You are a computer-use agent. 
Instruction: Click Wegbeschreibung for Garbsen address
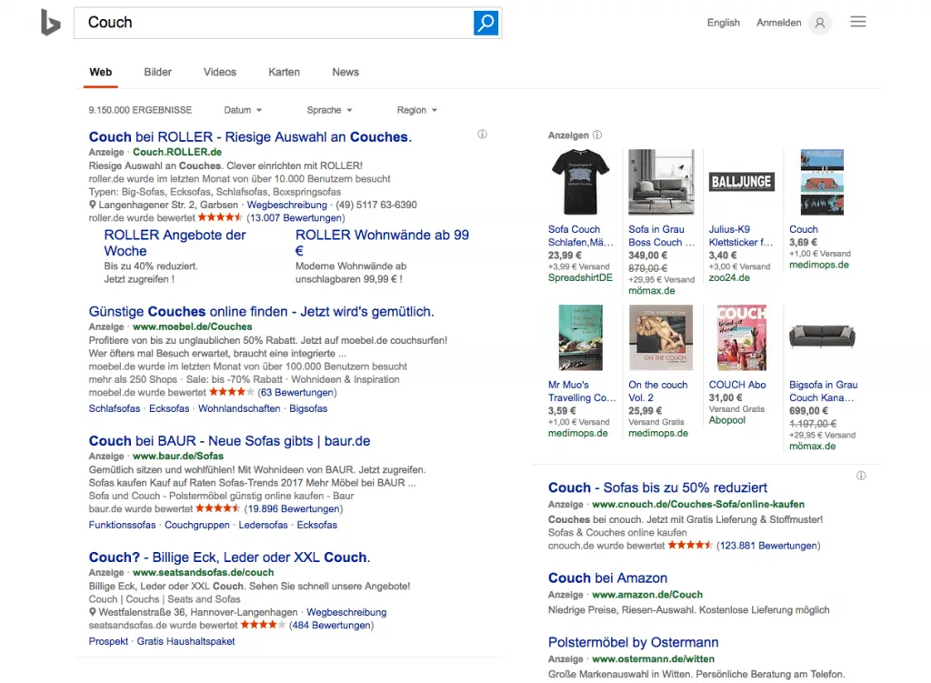[x=286, y=205]
